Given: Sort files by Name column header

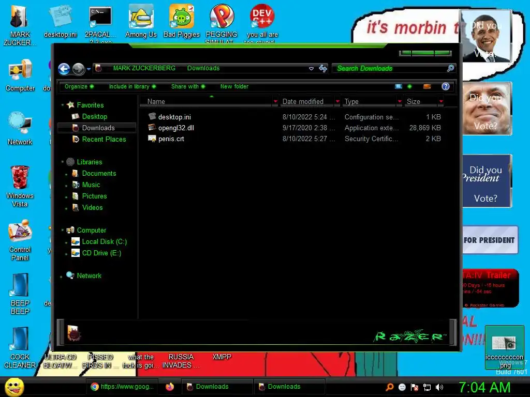Looking at the screenshot, I should (206, 102).
